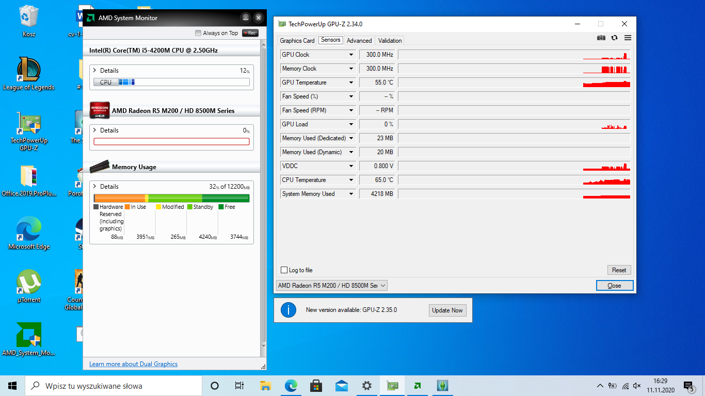Open Edge browser from taskbar

291,386
